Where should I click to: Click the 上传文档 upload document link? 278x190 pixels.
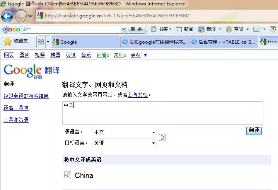coord(138,95)
